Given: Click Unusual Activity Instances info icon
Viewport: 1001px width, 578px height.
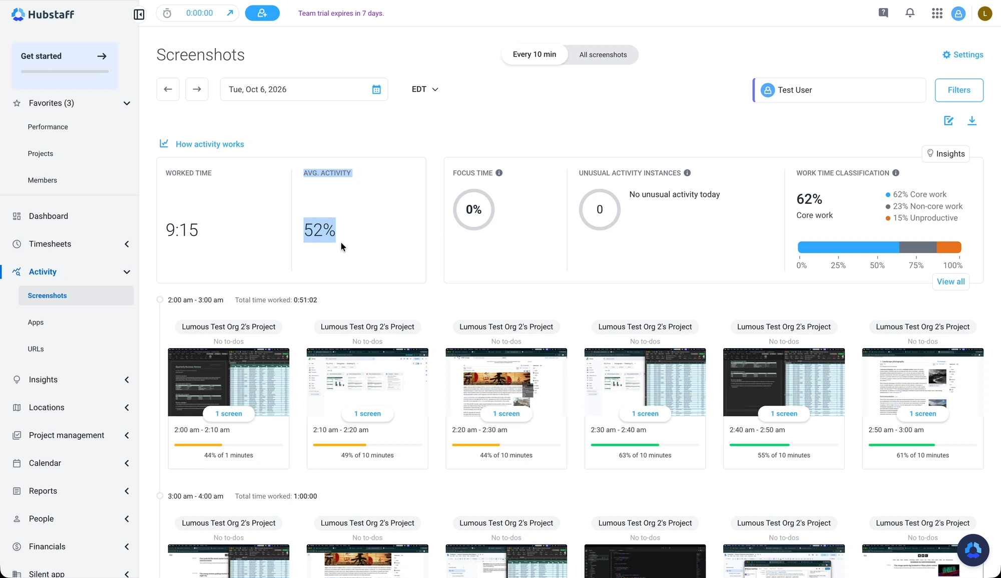Looking at the screenshot, I should pos(687,173).
